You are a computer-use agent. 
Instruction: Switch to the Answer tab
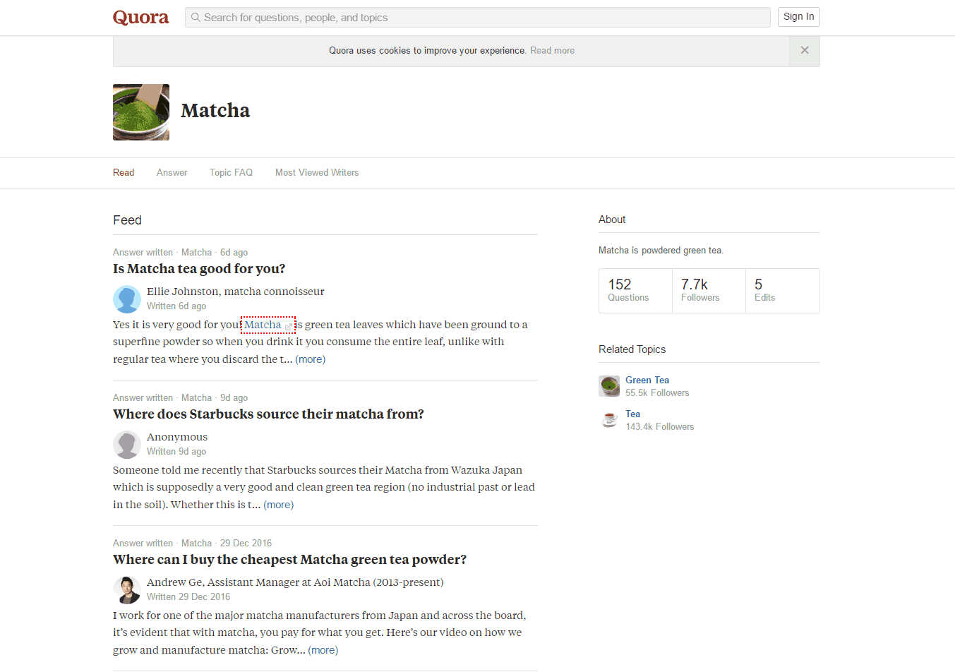click(x=172, y=173)
